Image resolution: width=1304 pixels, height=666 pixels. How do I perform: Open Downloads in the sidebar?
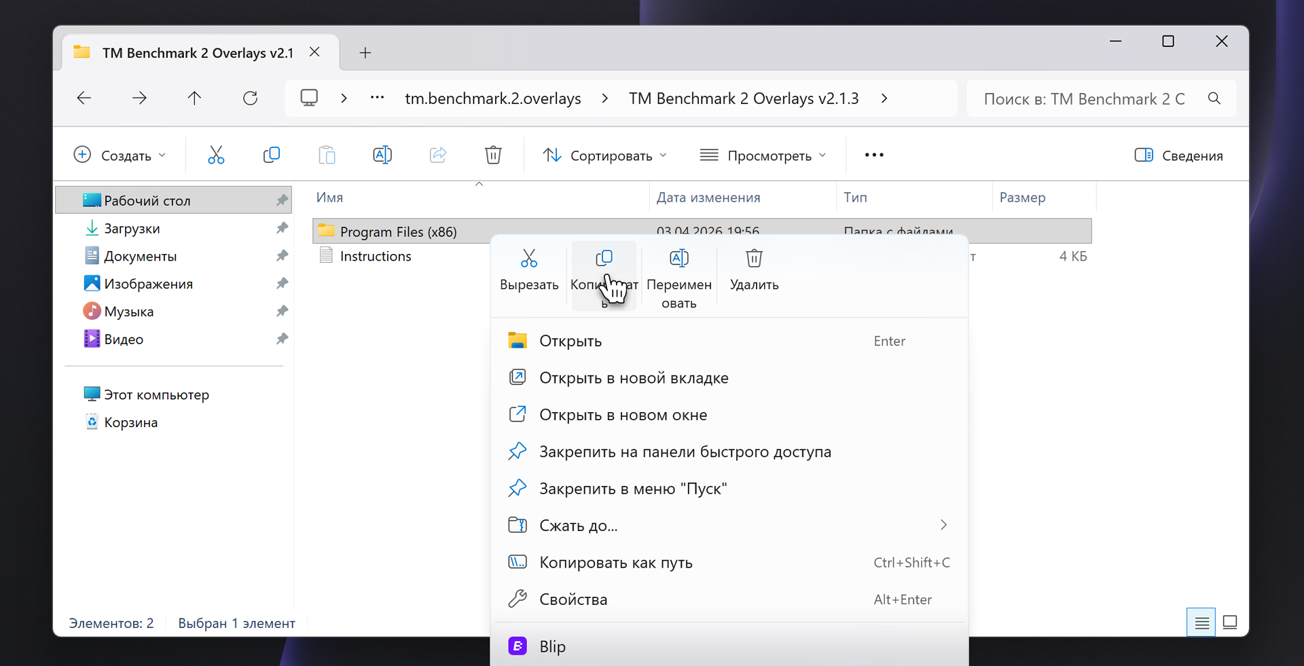pyautogui.click(x=132, y=229)
